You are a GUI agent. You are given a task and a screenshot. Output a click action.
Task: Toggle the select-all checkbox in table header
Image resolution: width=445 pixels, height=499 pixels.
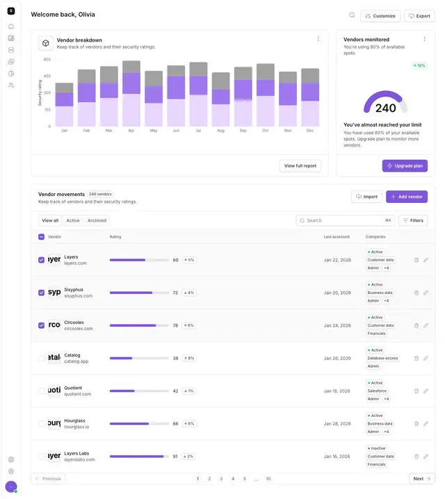(42, 237)
